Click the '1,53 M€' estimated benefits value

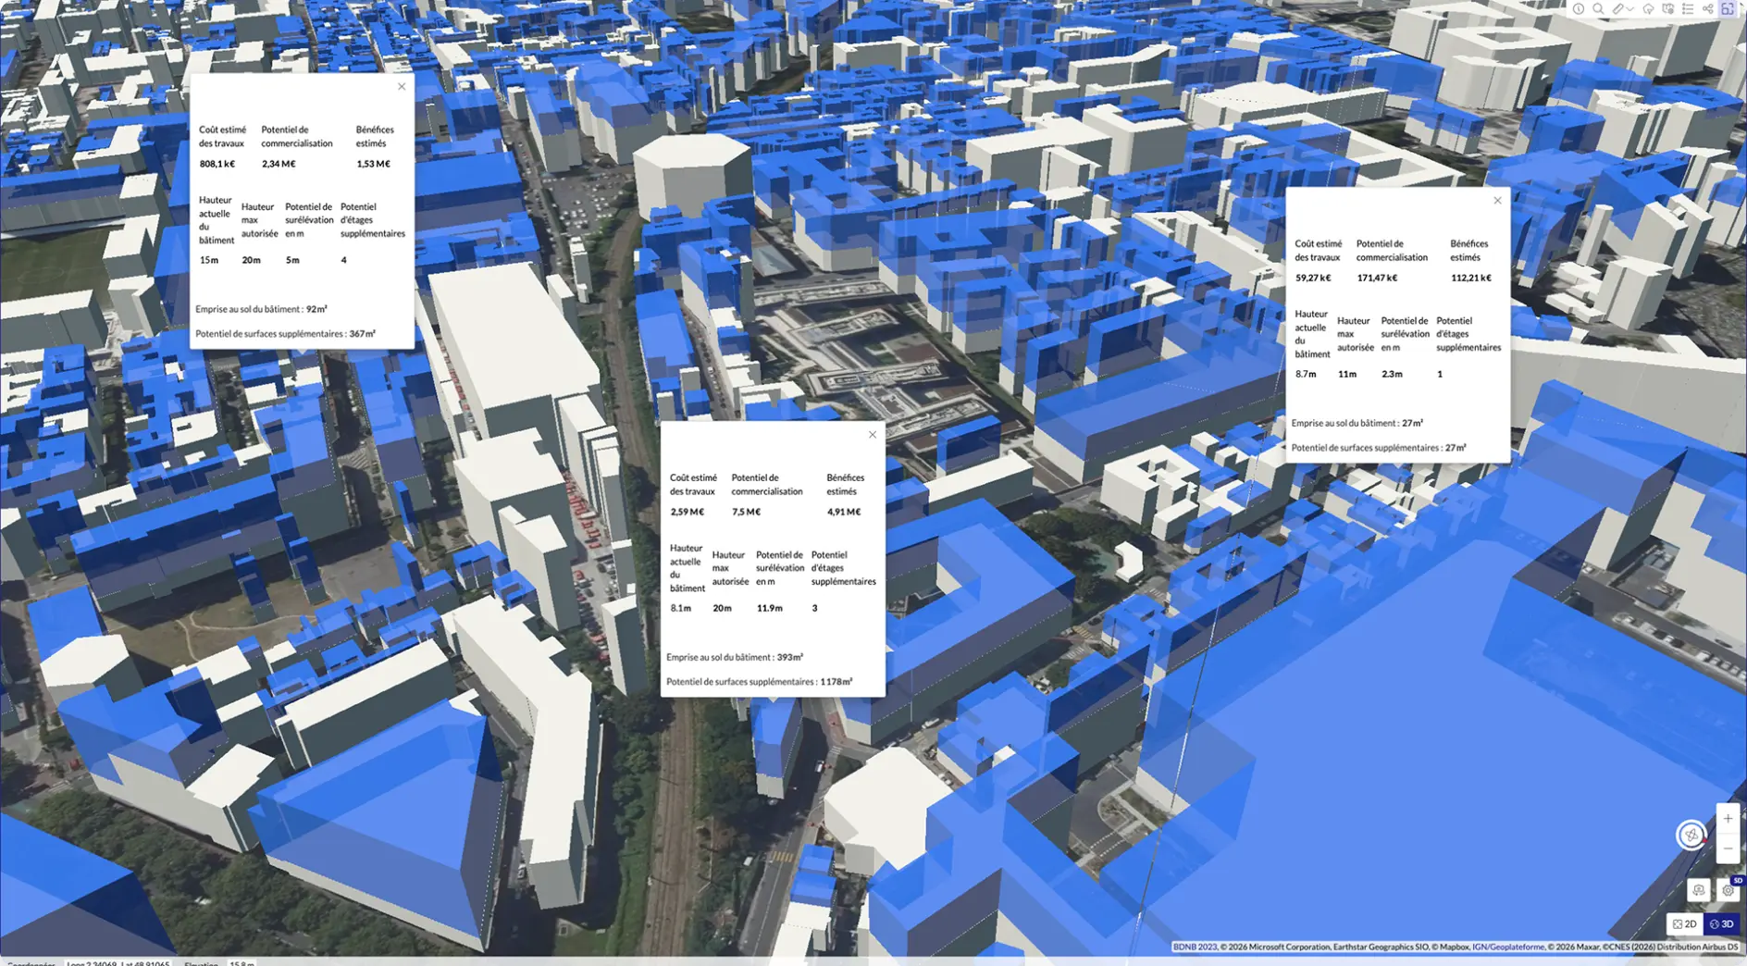point(373,164)
